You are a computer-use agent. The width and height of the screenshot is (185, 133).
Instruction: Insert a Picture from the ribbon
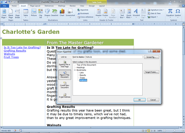coord(34,12)
